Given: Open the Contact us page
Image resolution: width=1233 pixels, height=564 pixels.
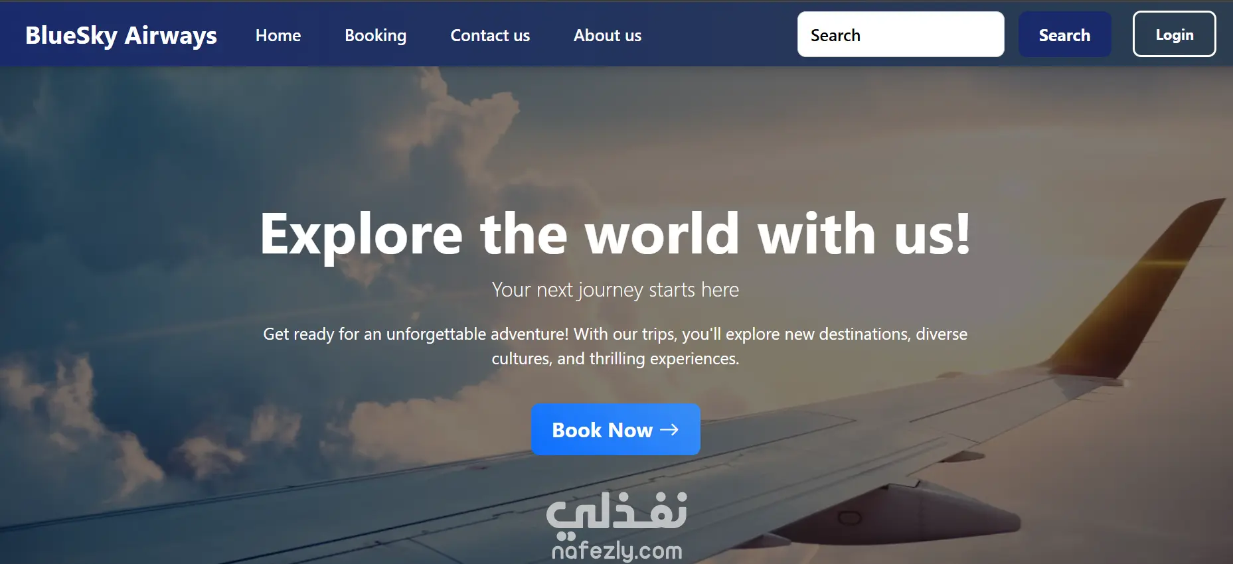Looking at the screenshot, I should click(490, 35).
